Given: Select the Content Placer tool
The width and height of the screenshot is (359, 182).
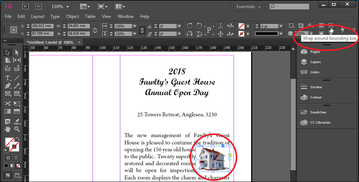Looking at the screenshot, I should 17,68.
